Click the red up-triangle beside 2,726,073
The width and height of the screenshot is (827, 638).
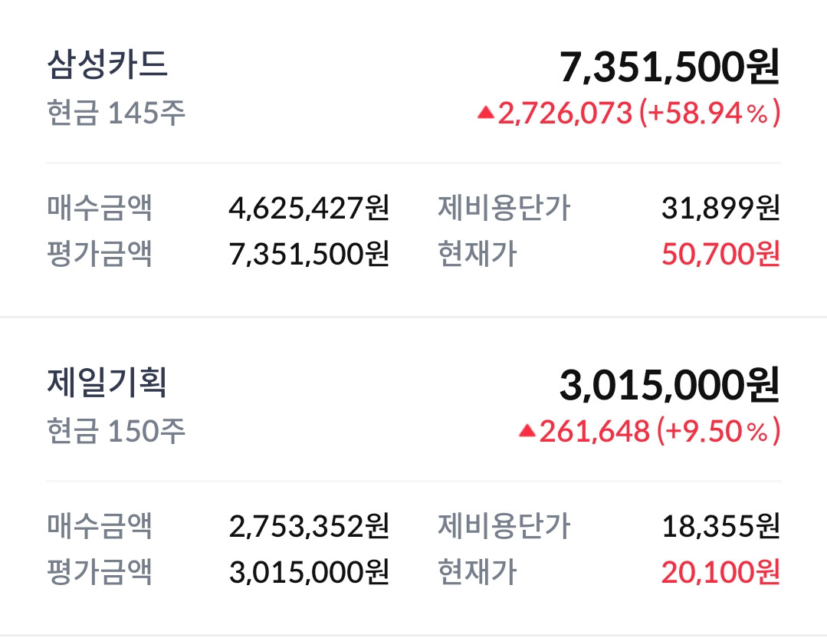coord(486,113)
